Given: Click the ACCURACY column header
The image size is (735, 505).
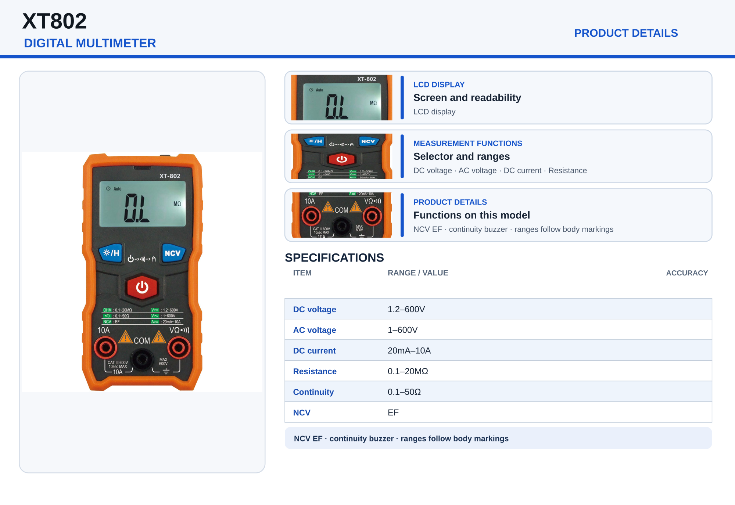Looking at the screenshot, I should tap(686, 273).
